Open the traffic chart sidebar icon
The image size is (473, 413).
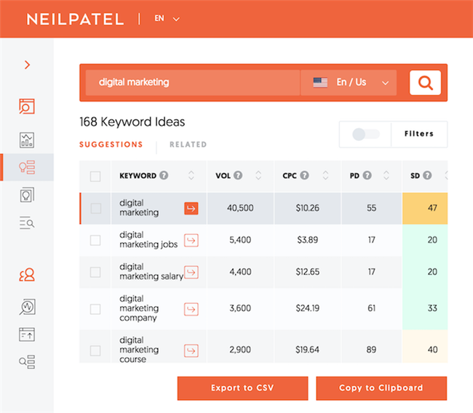click(27, 140)
